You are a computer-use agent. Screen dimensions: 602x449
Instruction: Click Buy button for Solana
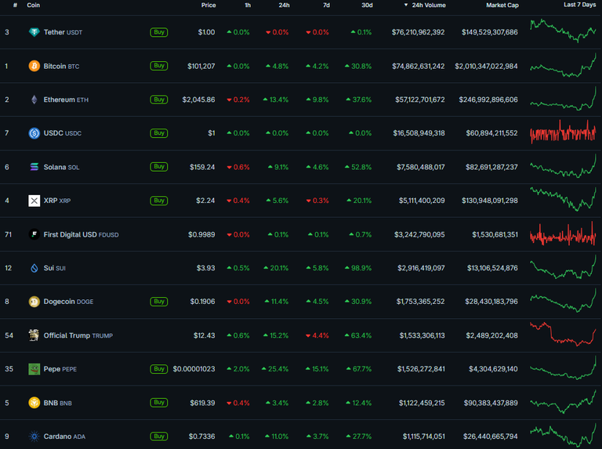159,167
